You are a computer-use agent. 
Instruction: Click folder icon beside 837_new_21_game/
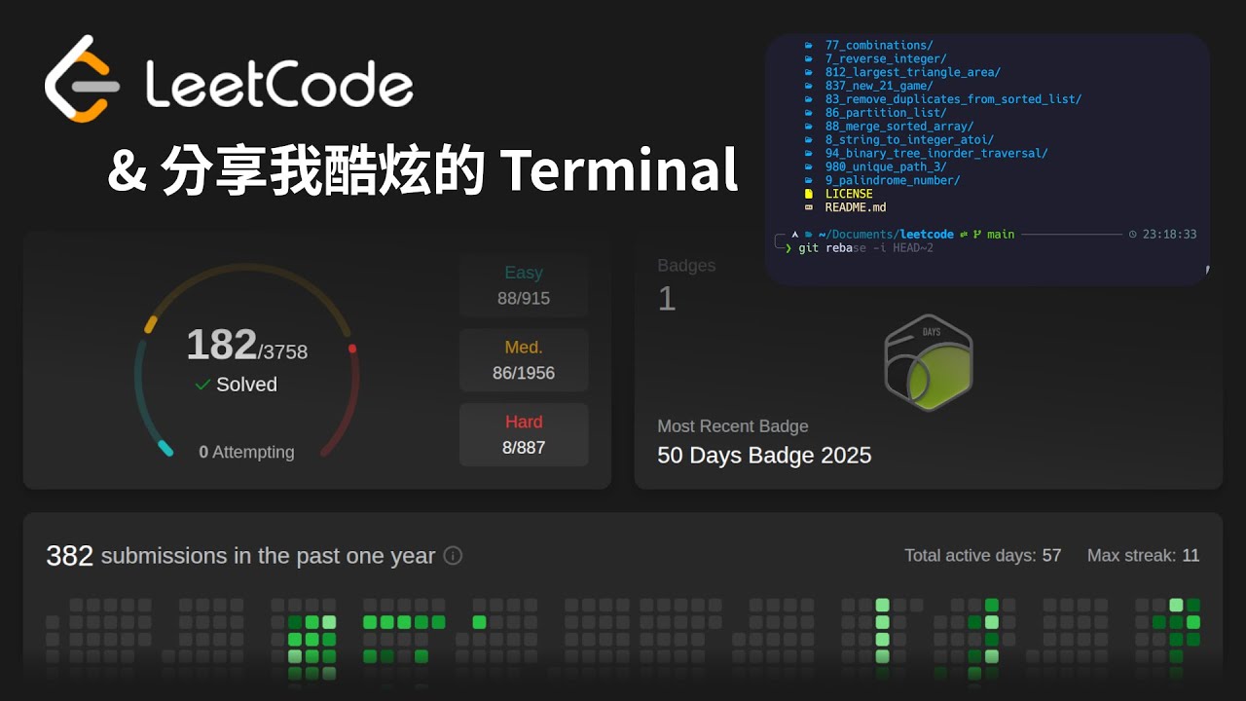[x=809, y=87]
